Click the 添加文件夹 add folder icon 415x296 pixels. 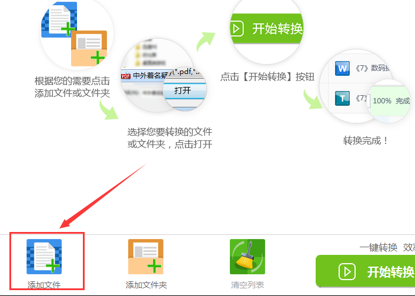coord(146,257)
